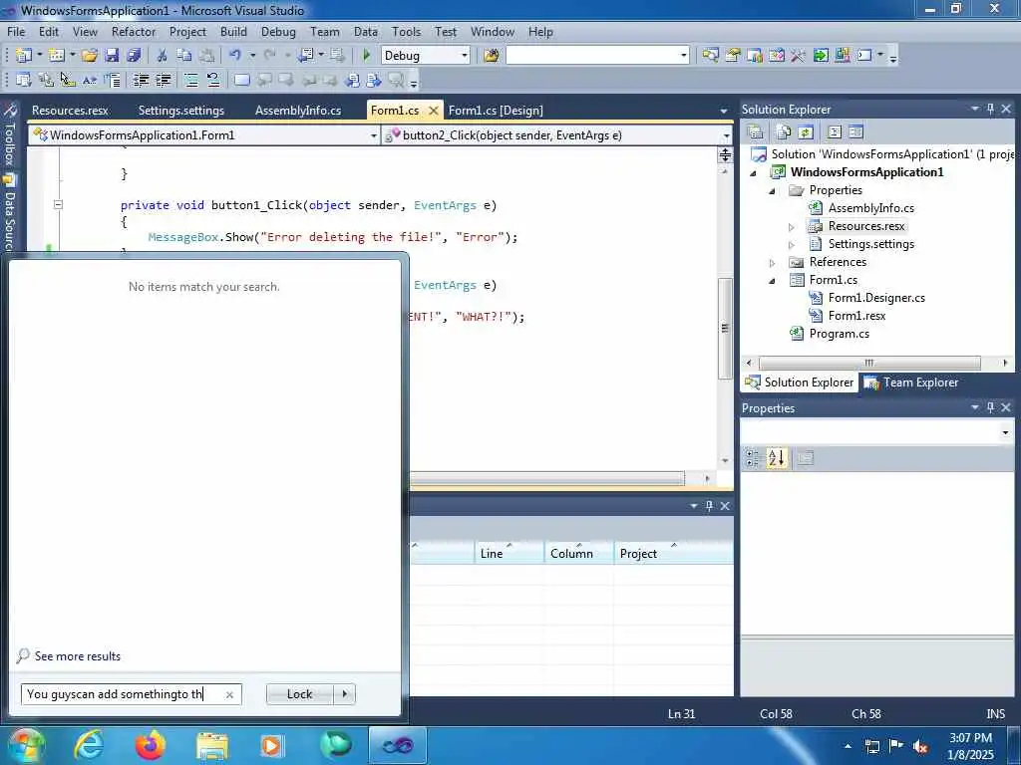Toggle auto hide pin on Properties panel
Screen dimensions: 1021x765
(990, 407)
